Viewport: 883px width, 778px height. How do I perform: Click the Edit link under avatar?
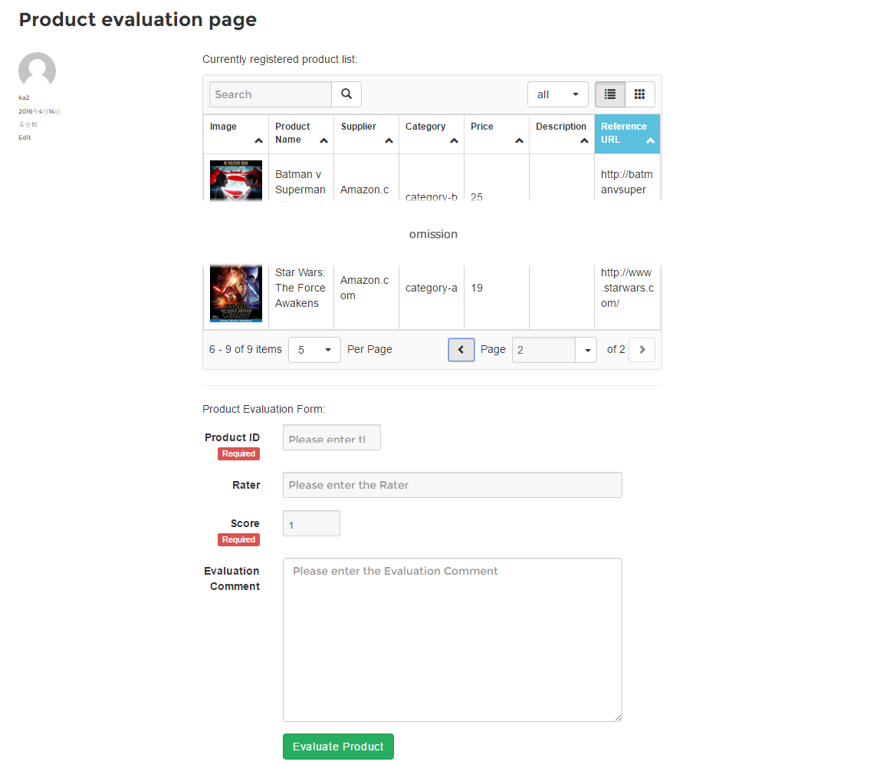(25, 137)
